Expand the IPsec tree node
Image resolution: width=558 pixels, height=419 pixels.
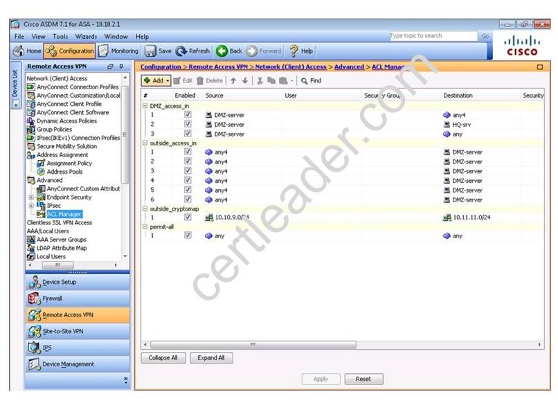(31, 206)
